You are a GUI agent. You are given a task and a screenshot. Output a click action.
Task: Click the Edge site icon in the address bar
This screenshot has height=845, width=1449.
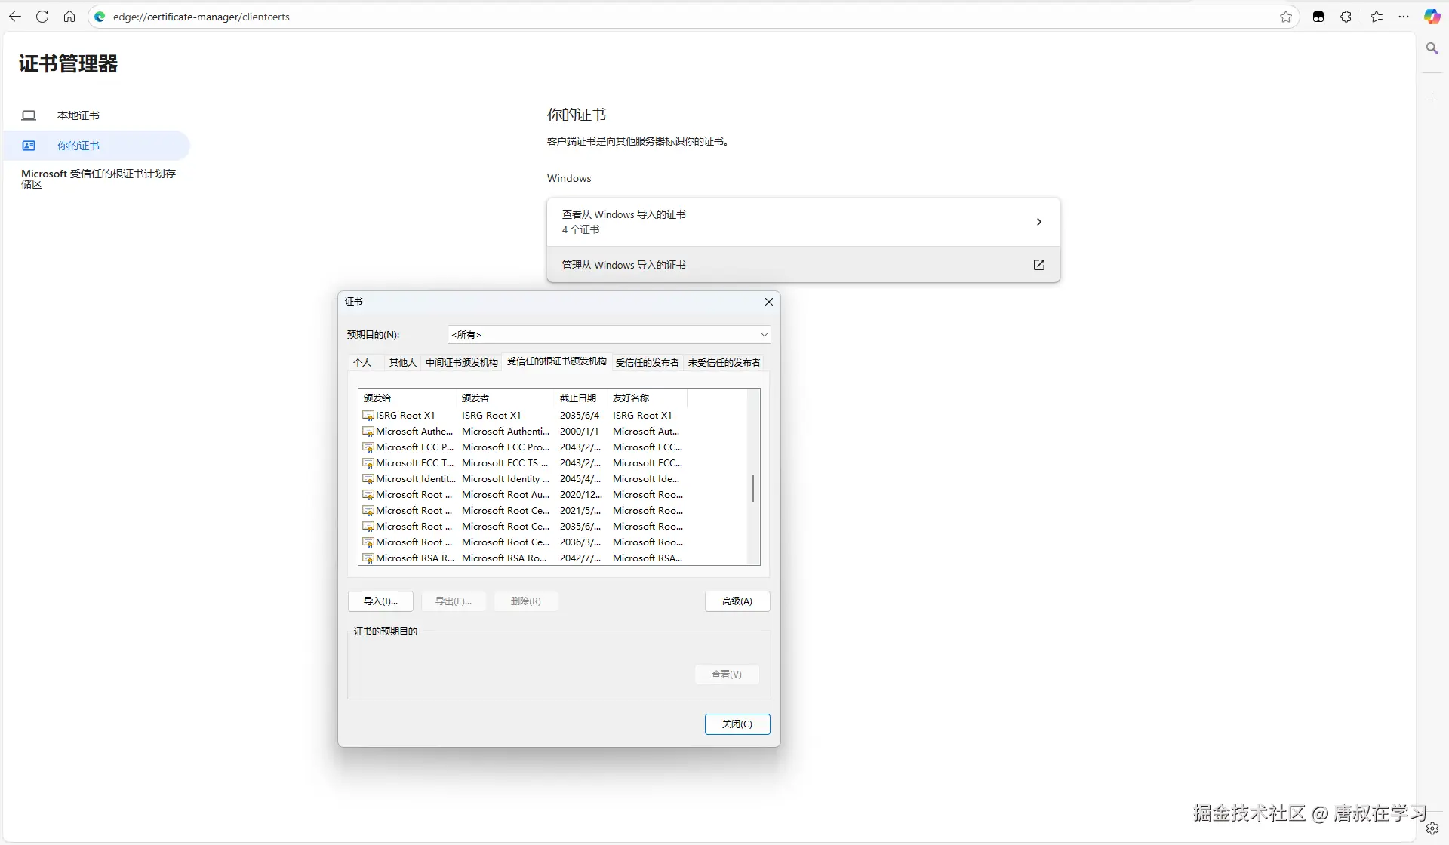coord(100,17)
